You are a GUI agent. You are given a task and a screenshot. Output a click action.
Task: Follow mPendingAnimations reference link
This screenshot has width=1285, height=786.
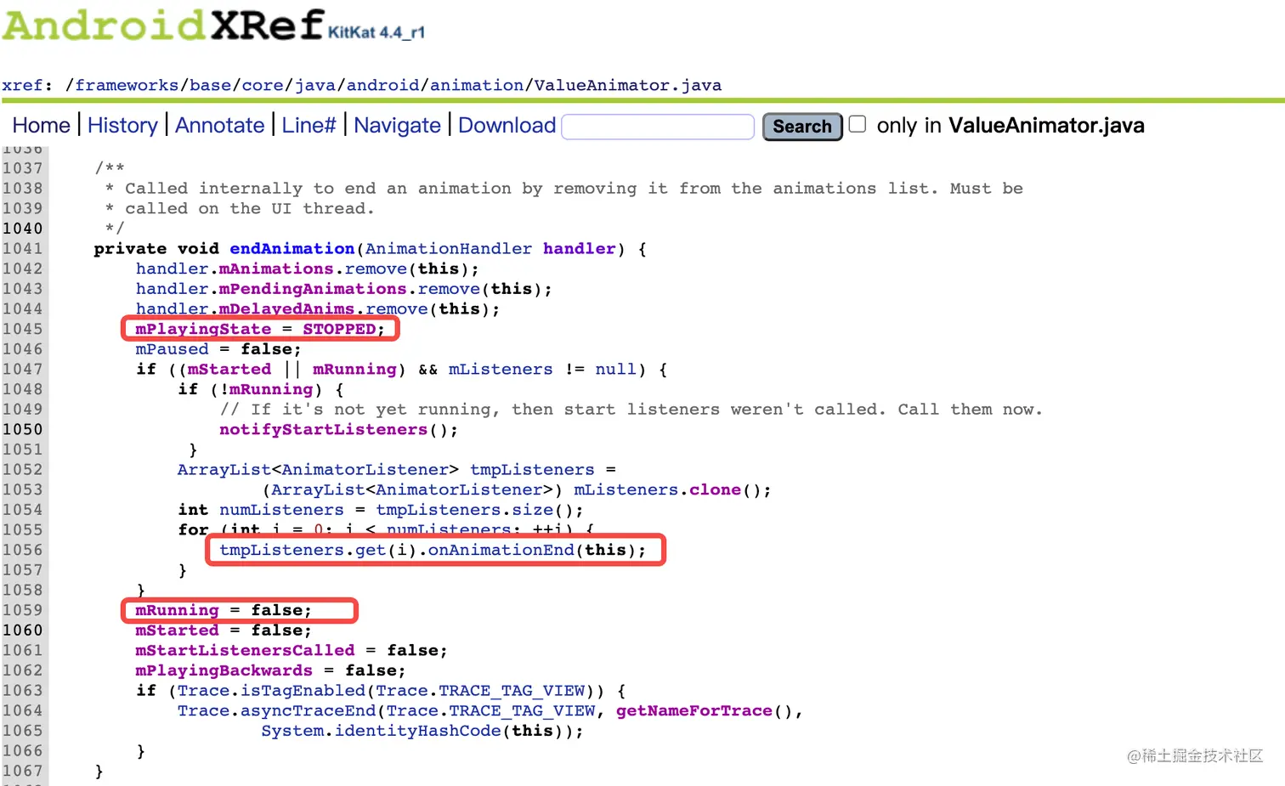click(313, 289)
